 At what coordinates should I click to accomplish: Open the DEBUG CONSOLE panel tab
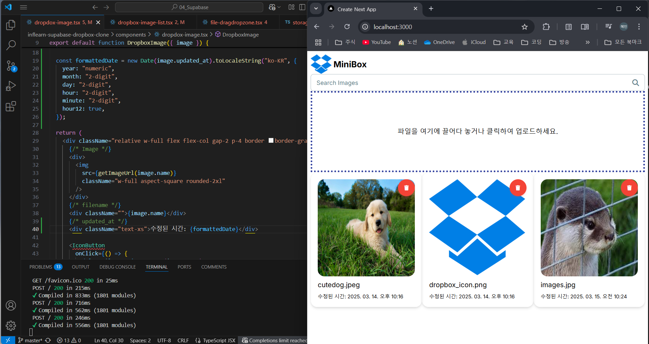click(x=117, y=267)
